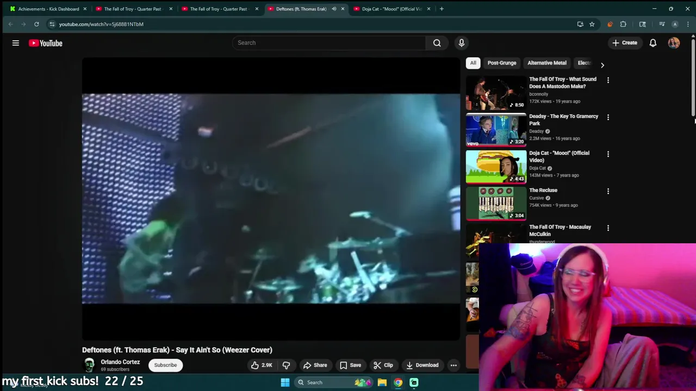Click the address bar URL

pyautogui.click(x=101, y=24)
